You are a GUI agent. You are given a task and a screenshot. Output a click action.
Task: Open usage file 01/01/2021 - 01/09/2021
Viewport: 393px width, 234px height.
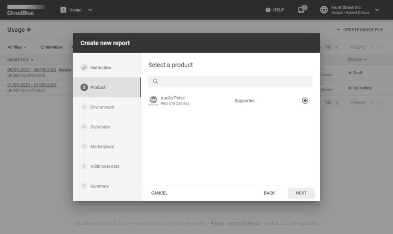pyautogui.click(x=32, y=85)
